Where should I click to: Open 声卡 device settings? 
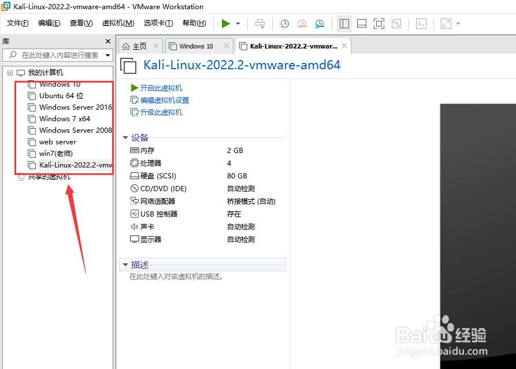click(142, 226)
